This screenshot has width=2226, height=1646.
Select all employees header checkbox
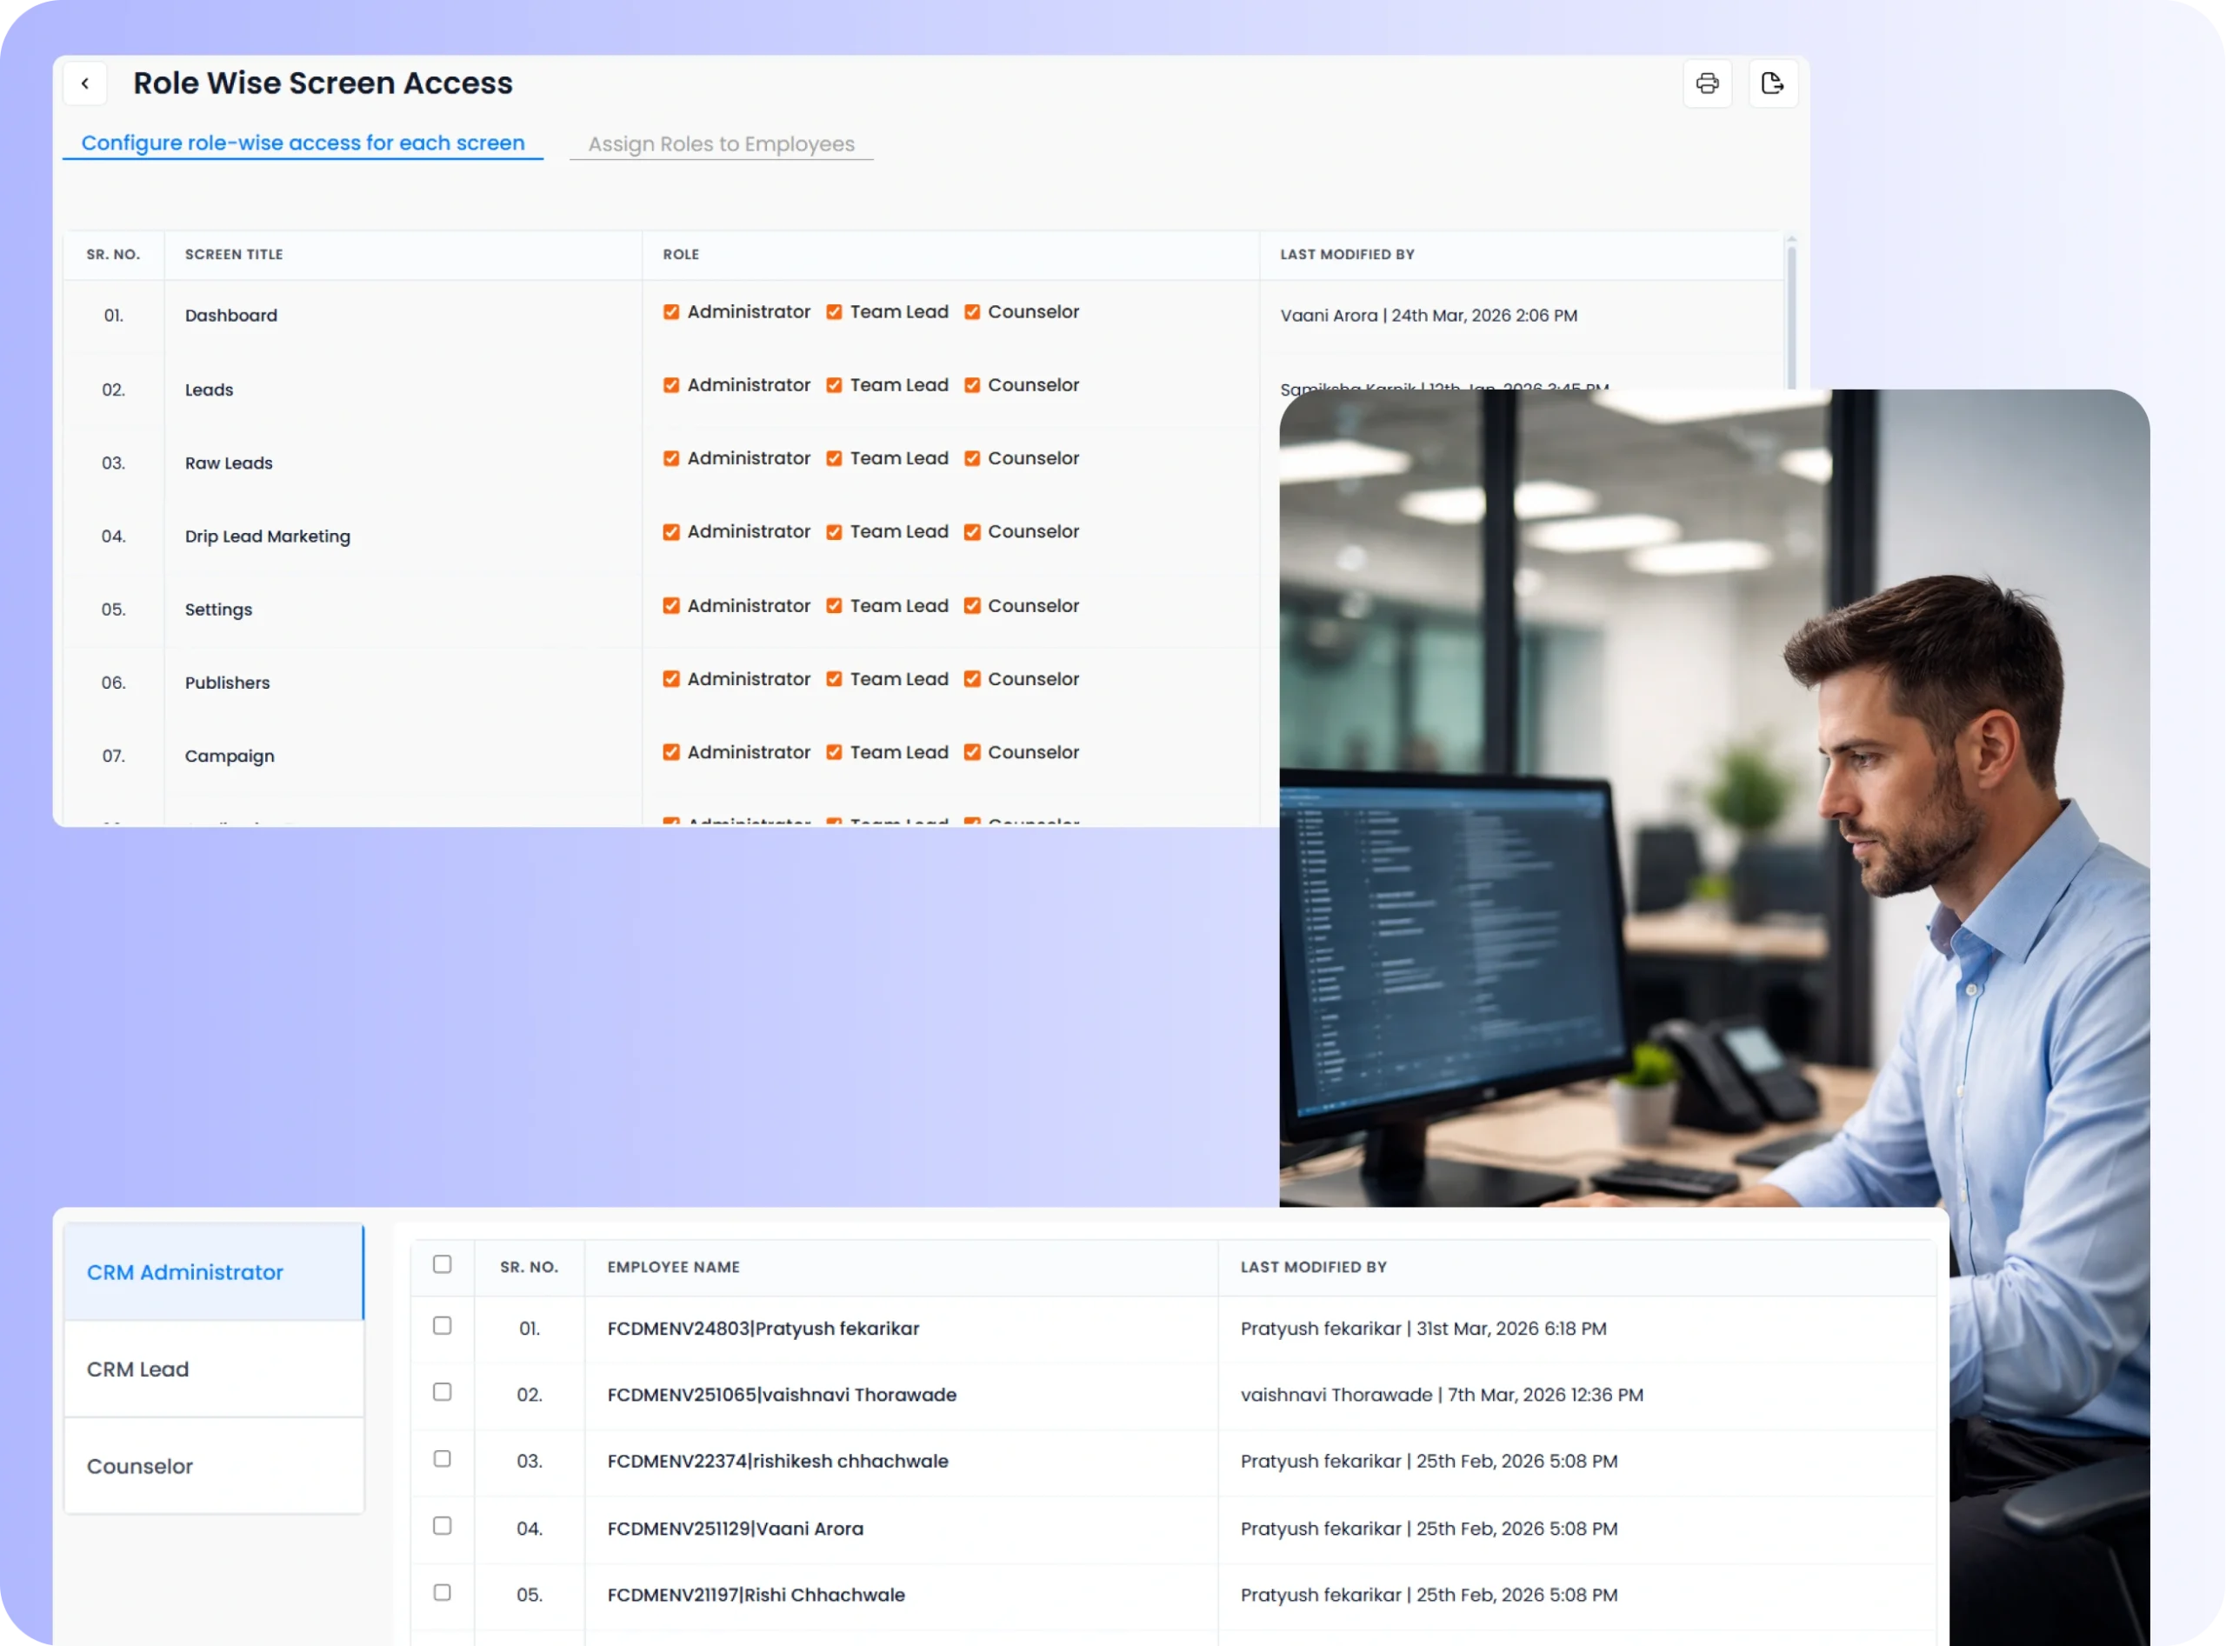point(443,1264)
